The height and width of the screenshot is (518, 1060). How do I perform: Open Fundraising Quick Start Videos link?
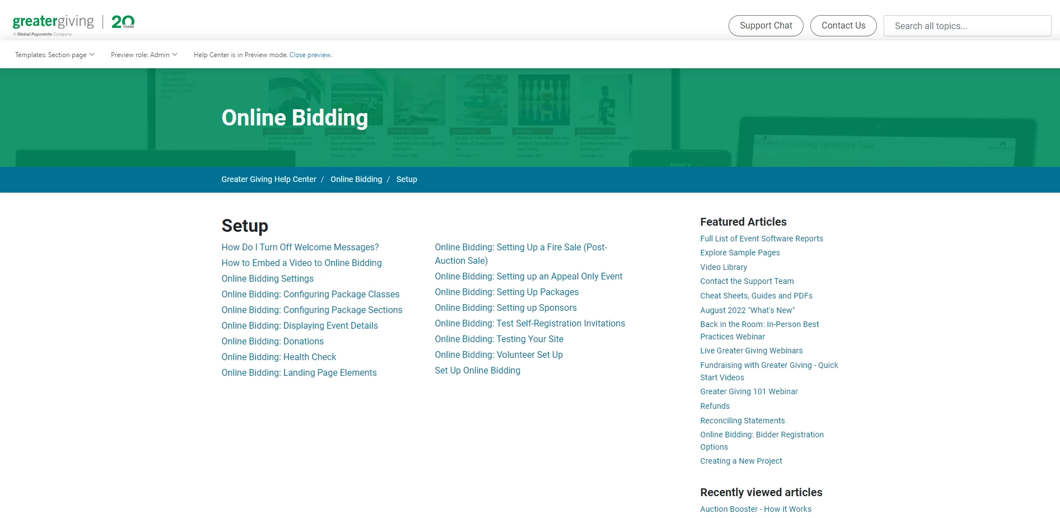click(769, 371)
